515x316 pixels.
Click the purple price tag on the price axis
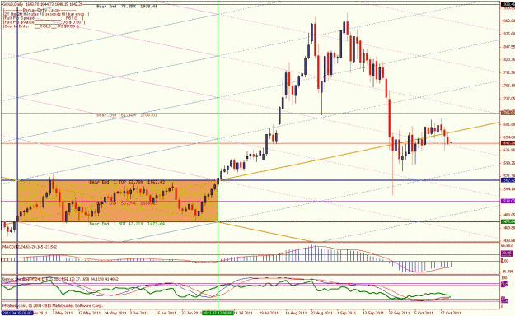point(508,201)
